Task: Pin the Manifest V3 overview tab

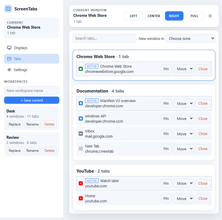Action: (x=166, y=103)
